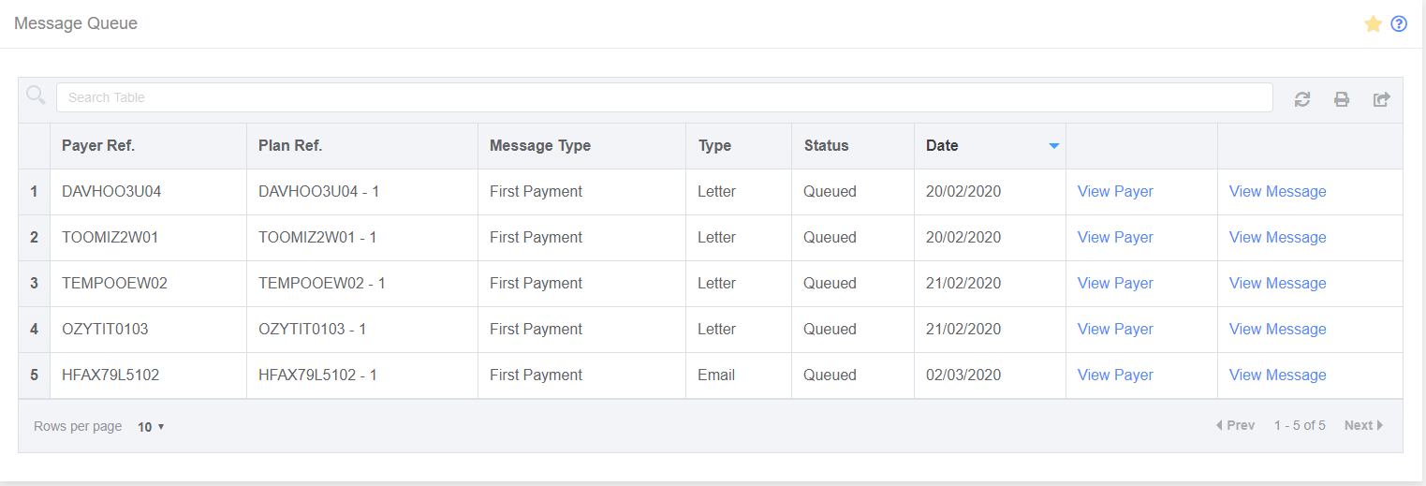
Task: Click plan ref TEMPOOEW02 - 1
Action: (322, 283)
